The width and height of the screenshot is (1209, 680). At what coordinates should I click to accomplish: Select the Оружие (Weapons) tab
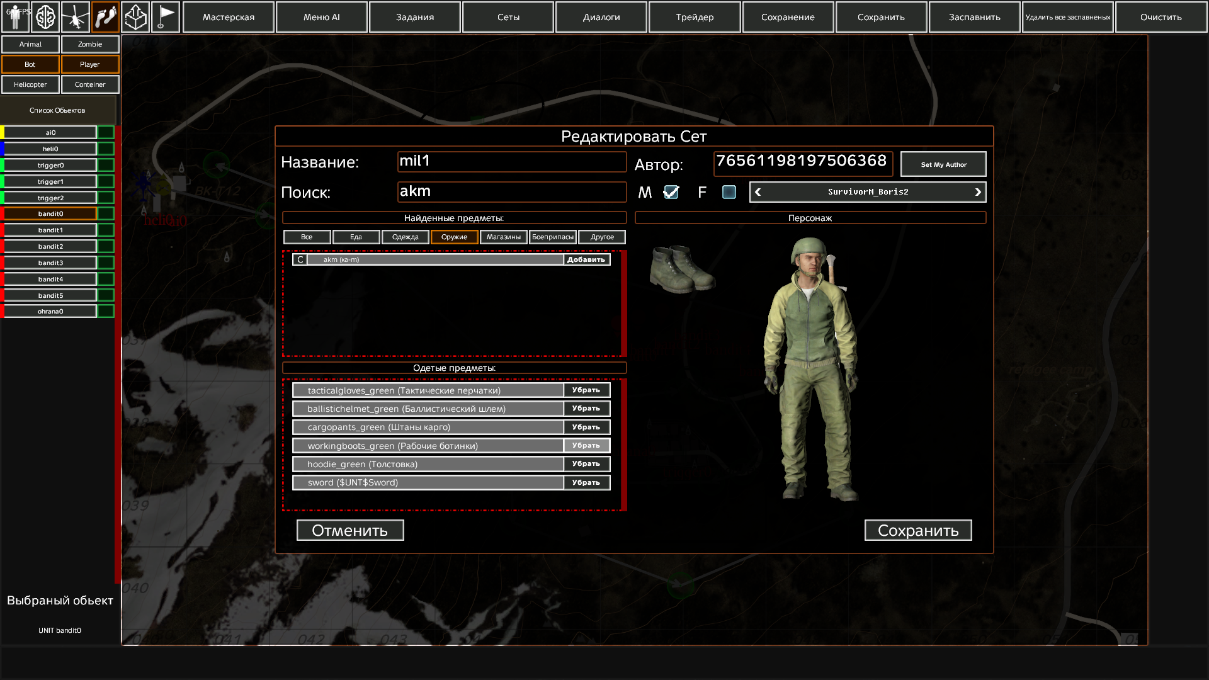click(x=454, y=237)
